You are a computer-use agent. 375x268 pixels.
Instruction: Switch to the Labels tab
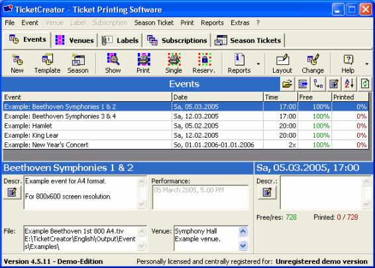pyautogui.click(x=120, y=40)
